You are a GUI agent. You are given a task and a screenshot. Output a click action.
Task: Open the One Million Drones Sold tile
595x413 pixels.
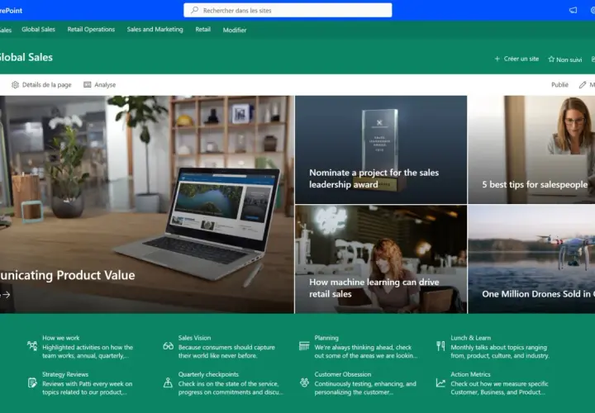coord(531,259)
